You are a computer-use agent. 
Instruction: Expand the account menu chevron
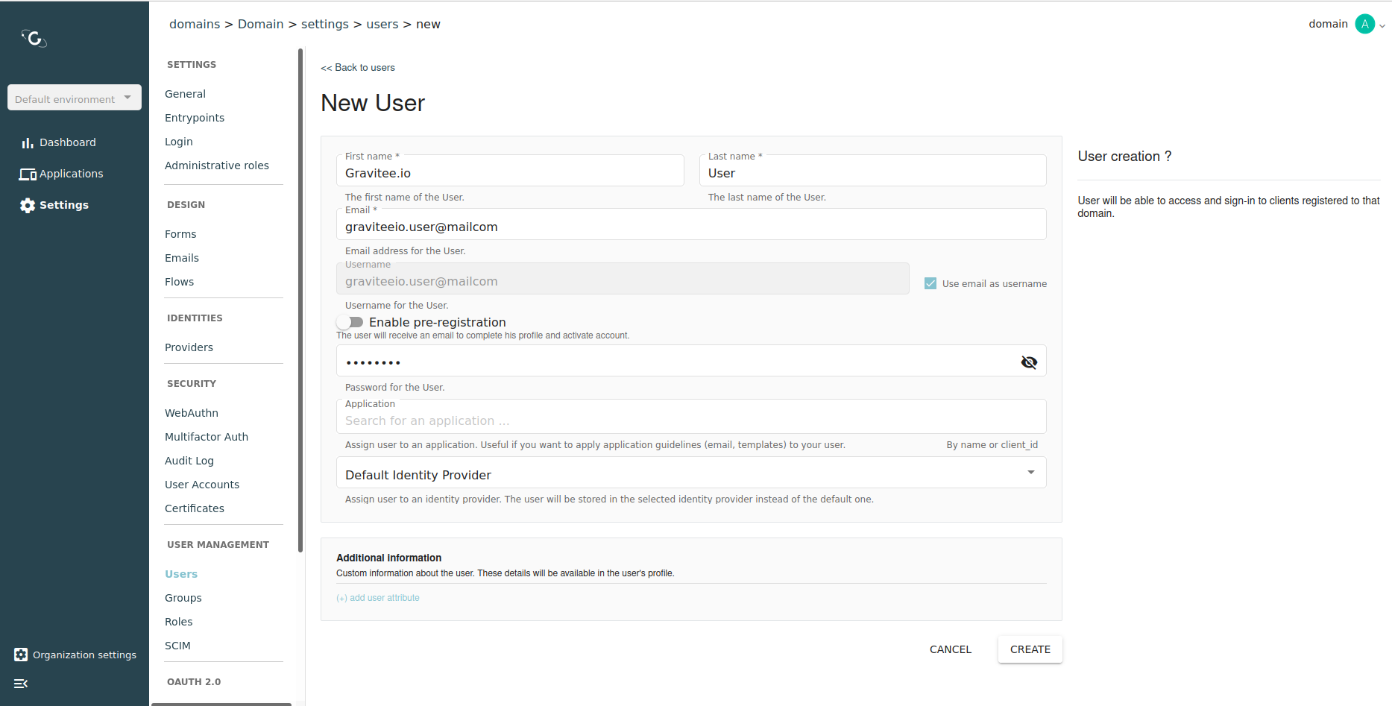[1382, 25]
